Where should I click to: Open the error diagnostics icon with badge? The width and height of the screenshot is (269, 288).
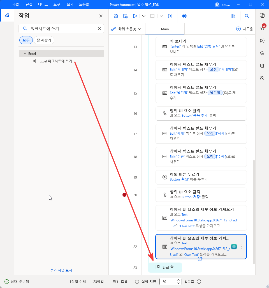[x=262, y=27]
